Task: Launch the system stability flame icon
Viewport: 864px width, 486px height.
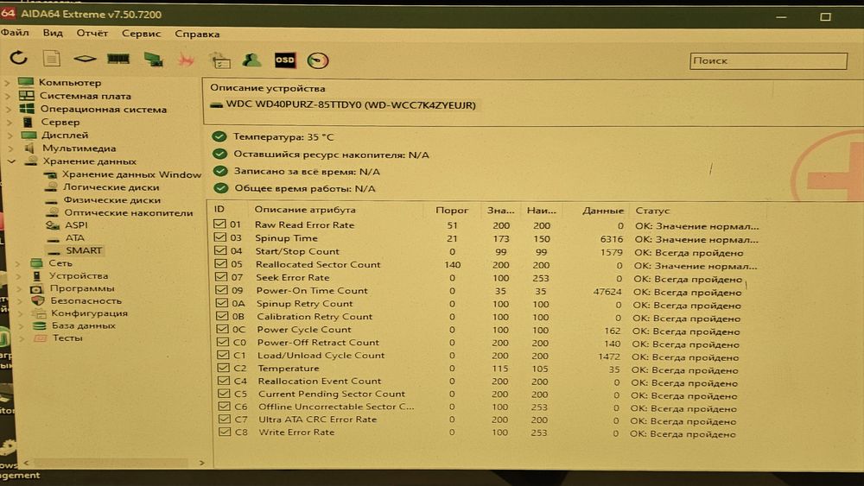Action: click(x=186, y=60)
